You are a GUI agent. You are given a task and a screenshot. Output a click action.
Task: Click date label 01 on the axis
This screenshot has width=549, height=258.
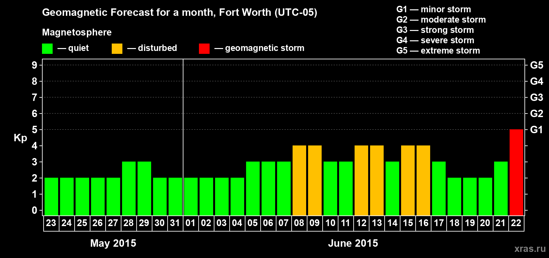click(x=191, y=223)
